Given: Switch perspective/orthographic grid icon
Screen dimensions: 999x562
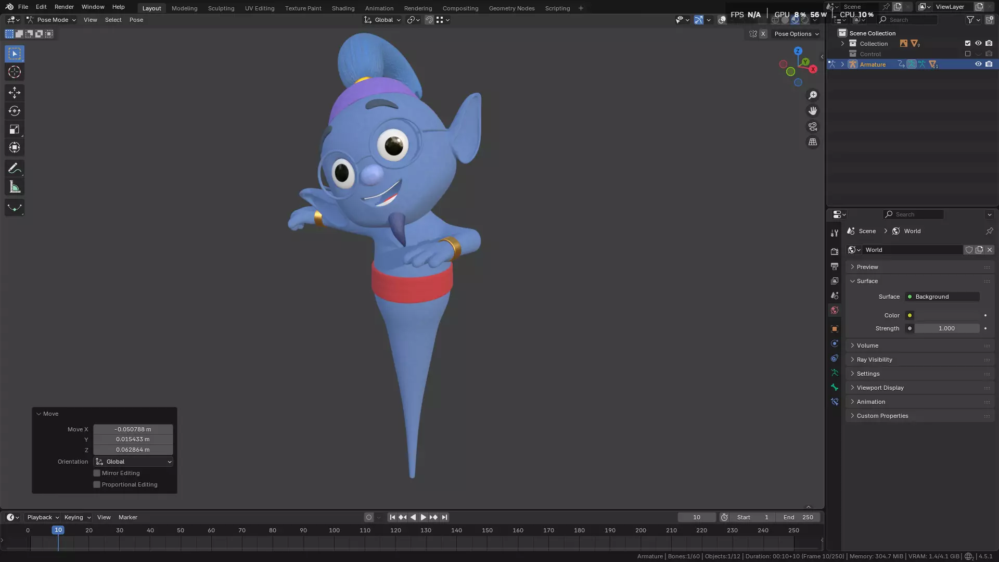Looking at the screenshot, I should [813, 142].
